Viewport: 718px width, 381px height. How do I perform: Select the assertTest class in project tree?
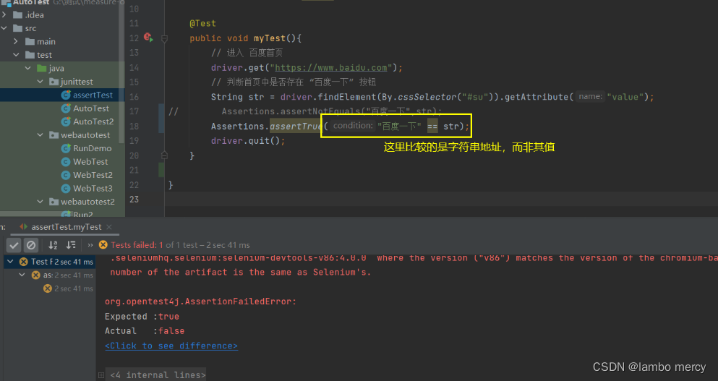(93, 95)
